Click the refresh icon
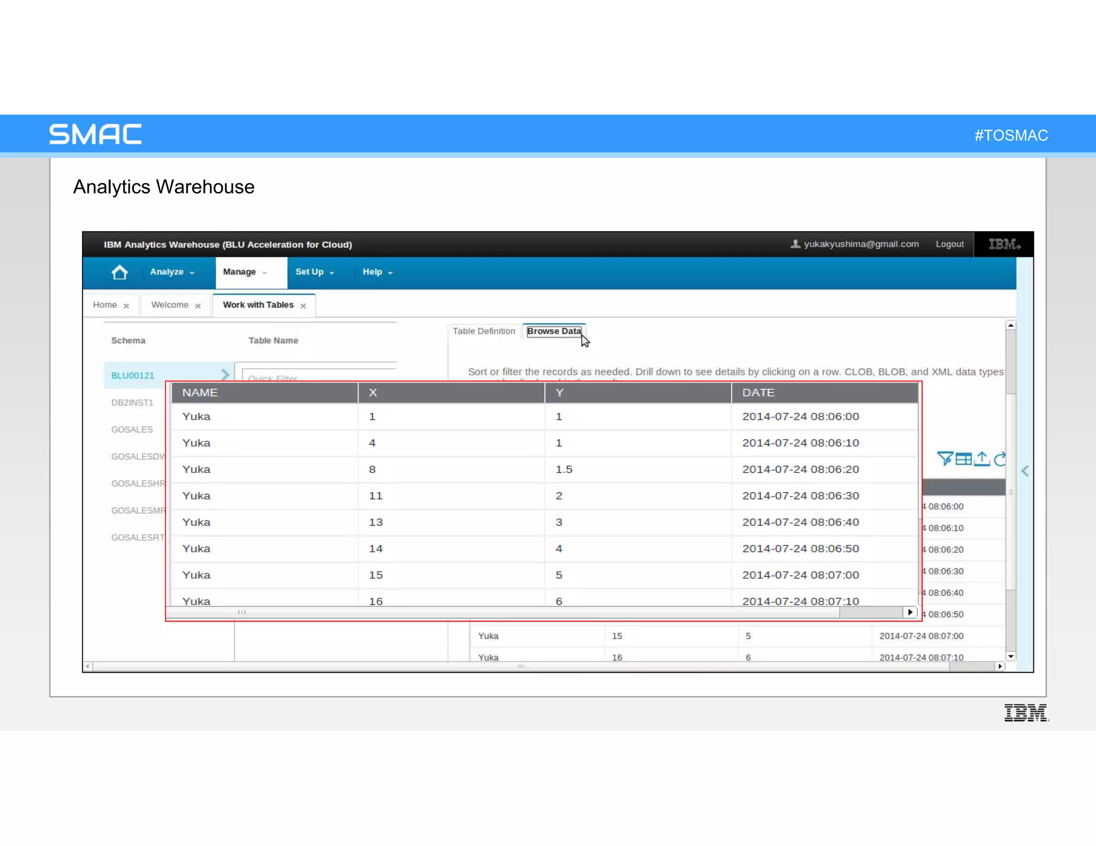1096x846 pixels. pyautogui.click(x=999, y=459)
